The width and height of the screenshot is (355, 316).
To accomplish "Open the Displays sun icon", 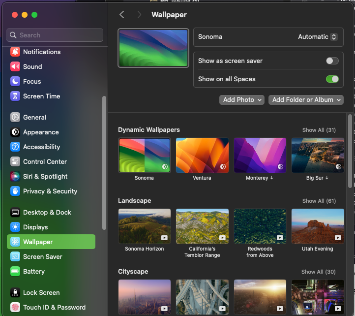I will [15, 227].
